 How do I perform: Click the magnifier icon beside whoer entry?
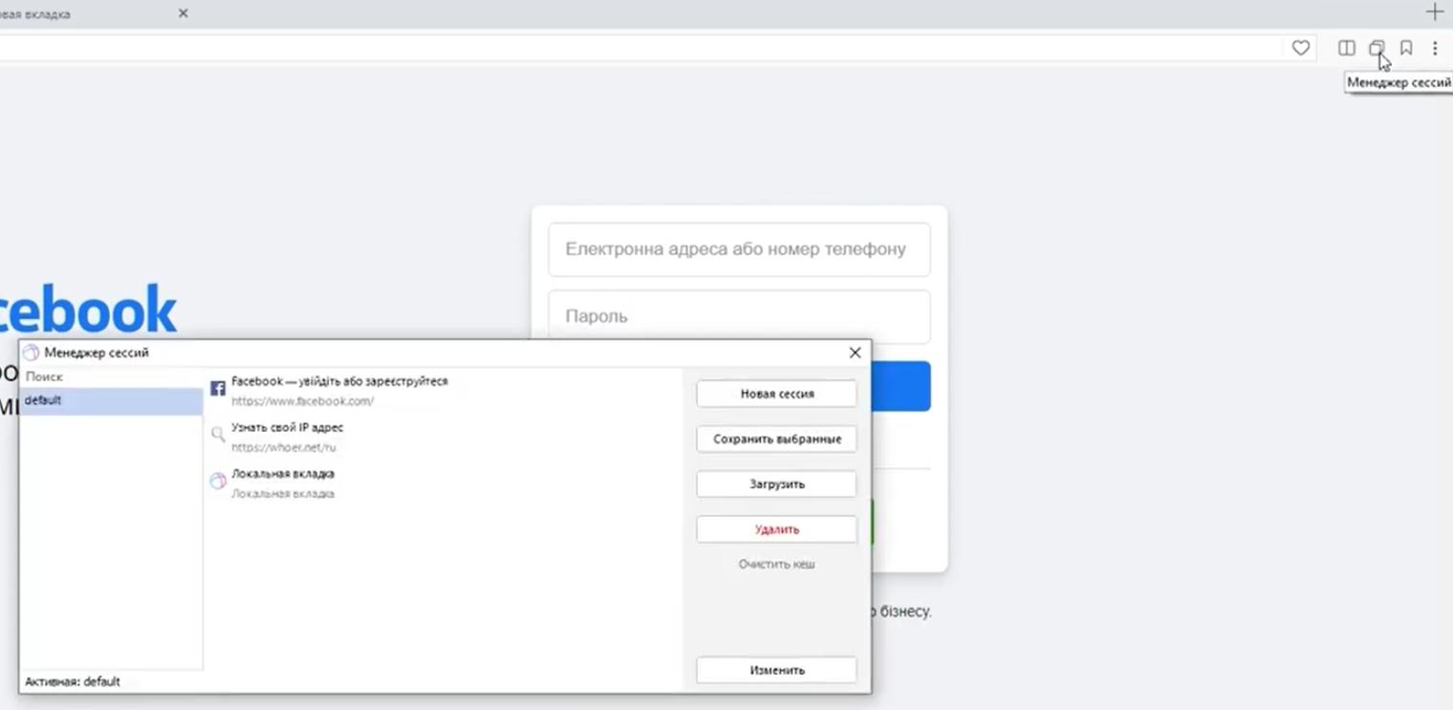pyautogui.click(x=218, y=435)
